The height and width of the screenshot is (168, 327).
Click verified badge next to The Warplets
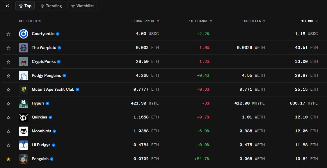tap(59, 48)
